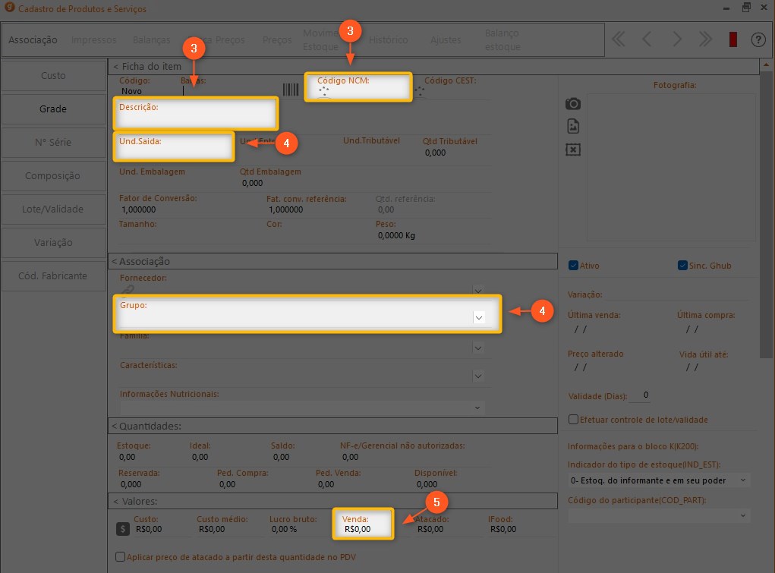Image resolution: width=775 pixels, height=573 pixels.
Task: Click the barcode icon in Ficha do item
Action: (x=291, y=90)
